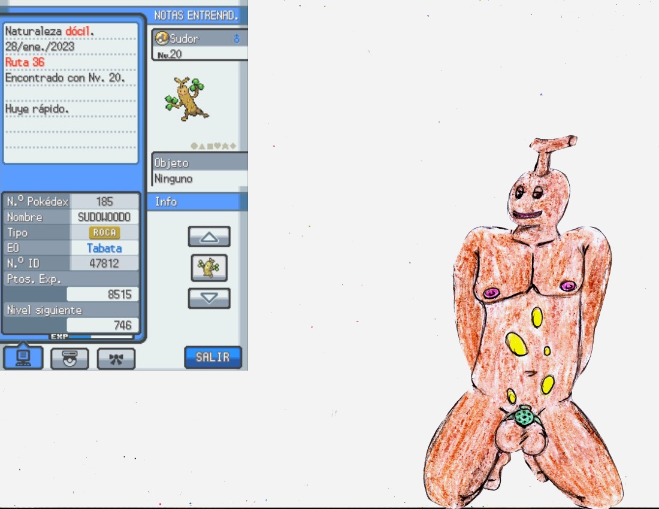Click the Ptos. Exp. label
Image resolution: width=659 pixels, height=509 pixels.
(x=34, y=279)
